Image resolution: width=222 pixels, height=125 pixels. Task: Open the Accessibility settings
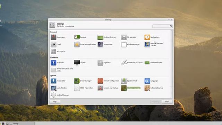[58, 81]
